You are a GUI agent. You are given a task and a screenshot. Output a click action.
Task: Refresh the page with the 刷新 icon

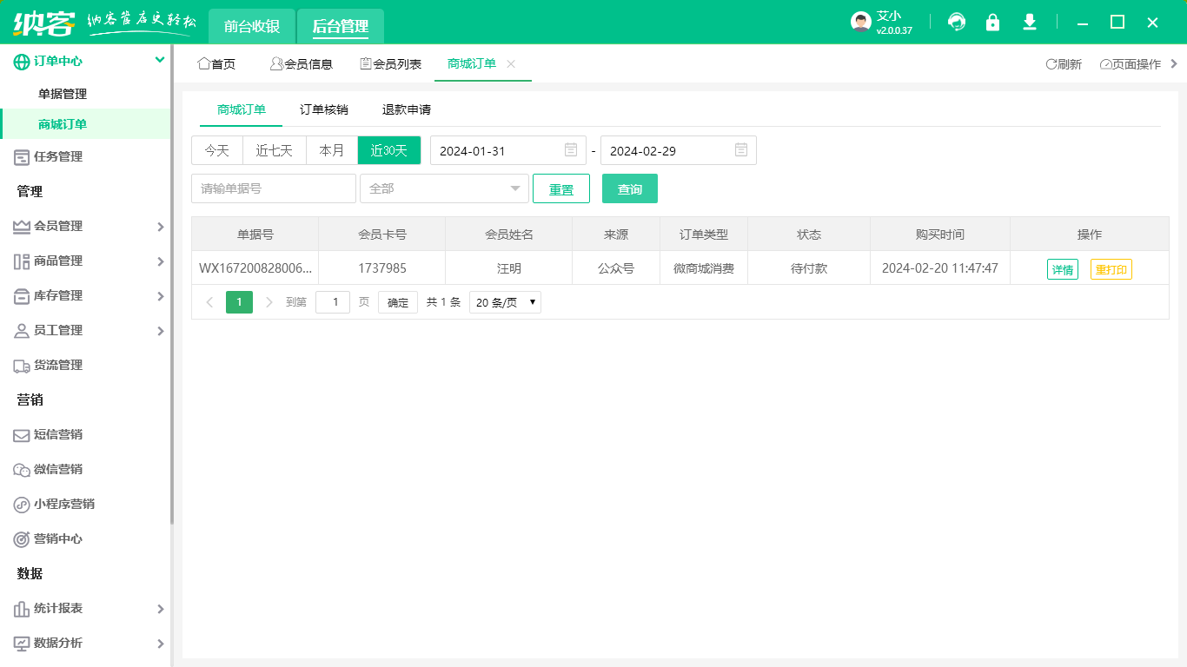click(1064, 63)
